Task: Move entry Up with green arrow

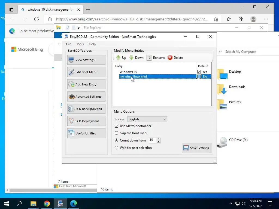Action: pos(121,58)
